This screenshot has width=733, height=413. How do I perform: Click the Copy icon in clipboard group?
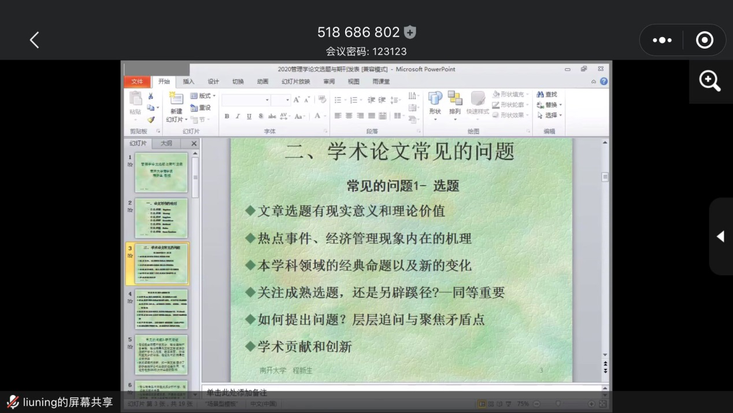(151, 108)
